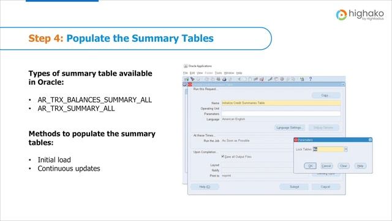Screen dimensions: 392x221
Task: Click the 'Initial load' bullet text
Action: (55, 160)
